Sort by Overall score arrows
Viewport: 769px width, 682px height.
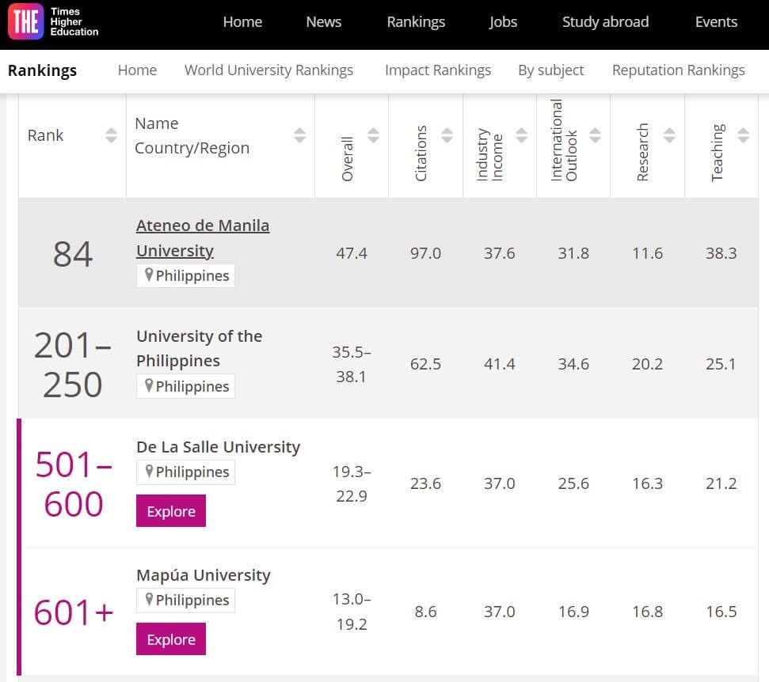(373, 135)
